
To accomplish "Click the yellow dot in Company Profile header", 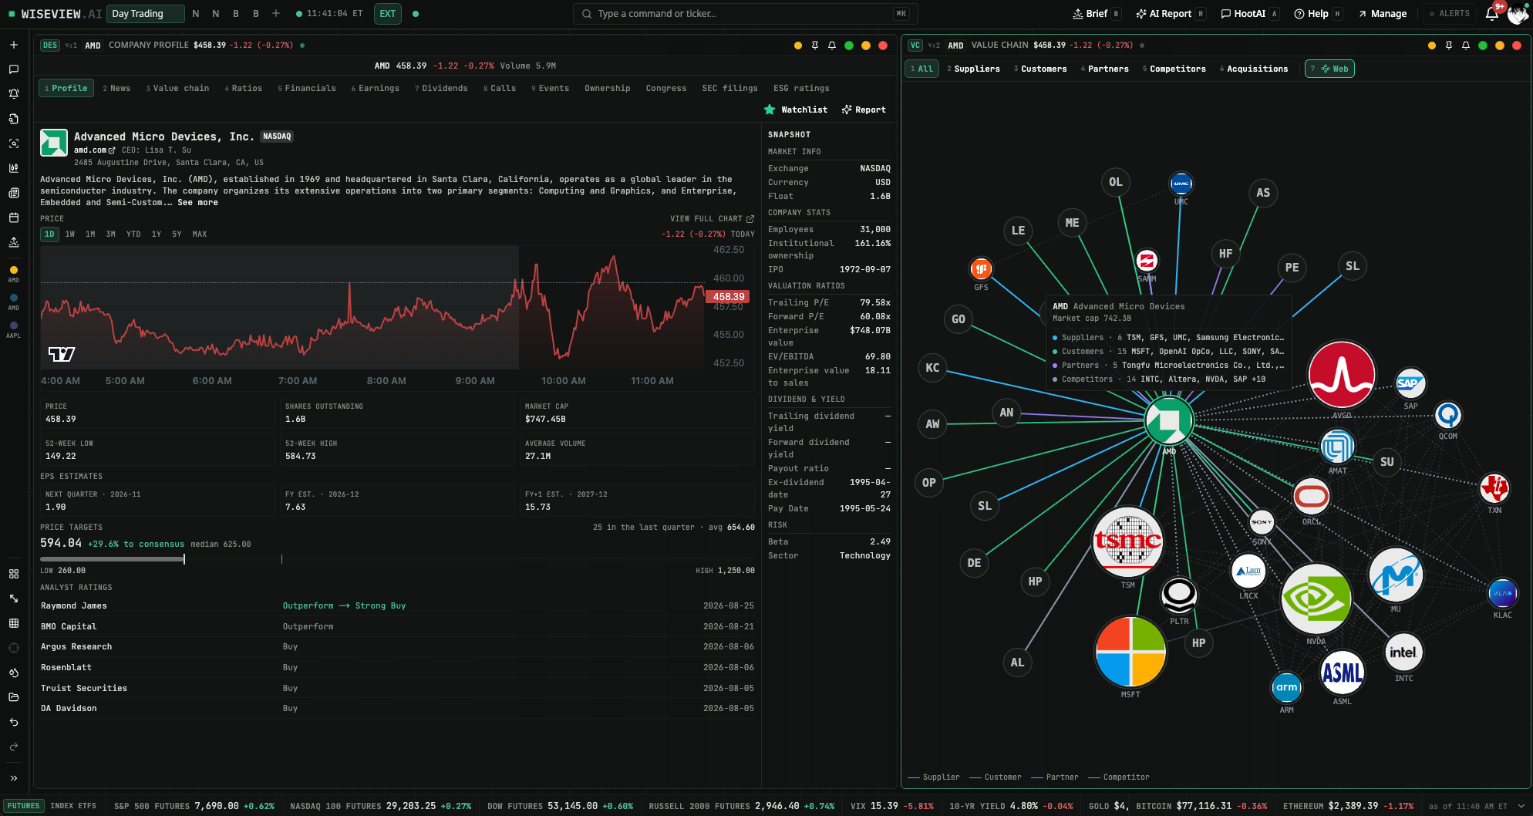I will coord(798,46).
